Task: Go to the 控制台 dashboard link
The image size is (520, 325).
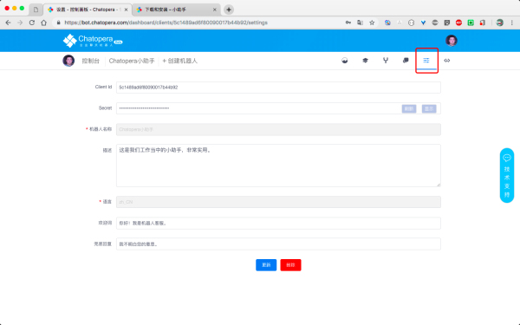Action: [90, 61]
